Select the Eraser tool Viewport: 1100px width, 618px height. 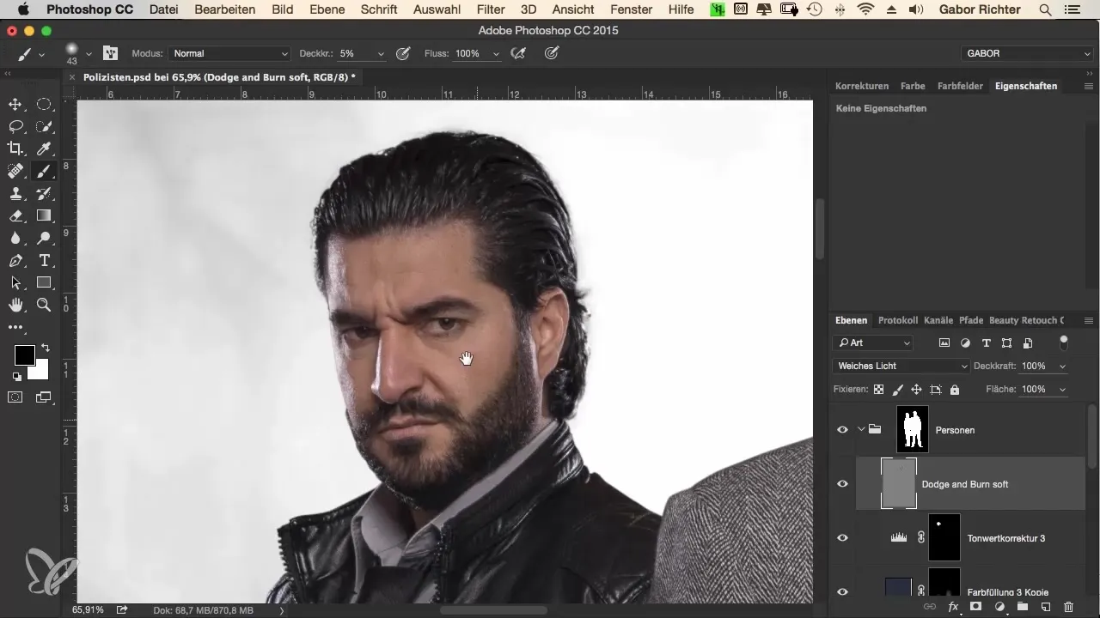pyautogui.click(x=15, y=215)
